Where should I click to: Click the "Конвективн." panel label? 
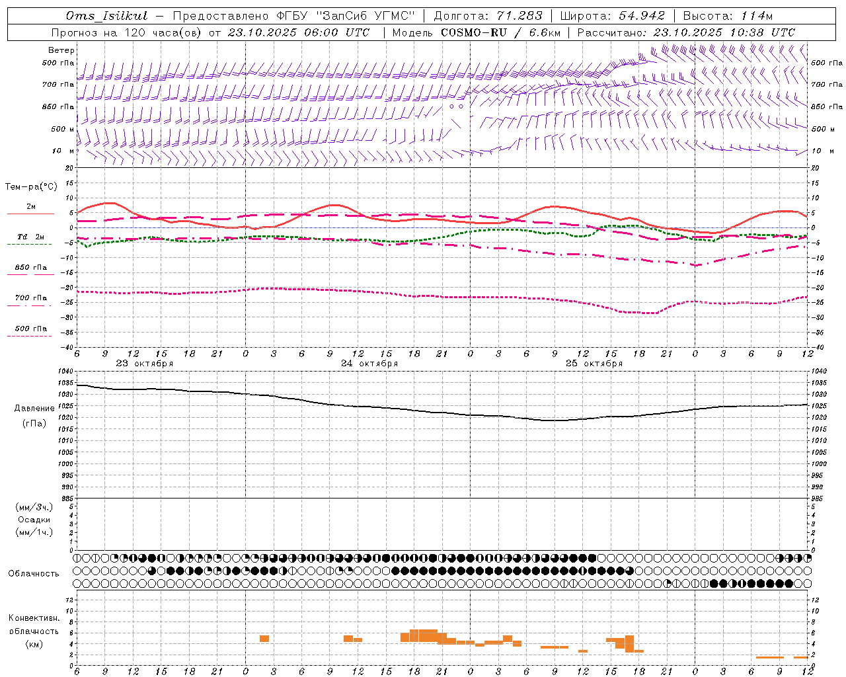pos(34,618)
